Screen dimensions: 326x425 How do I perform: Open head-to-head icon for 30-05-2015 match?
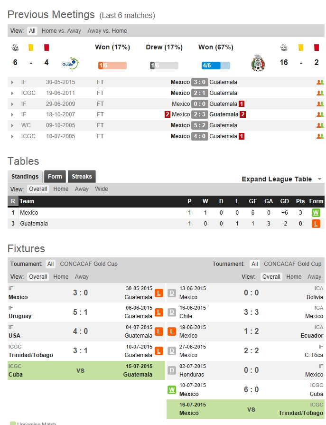coord(320,82)
